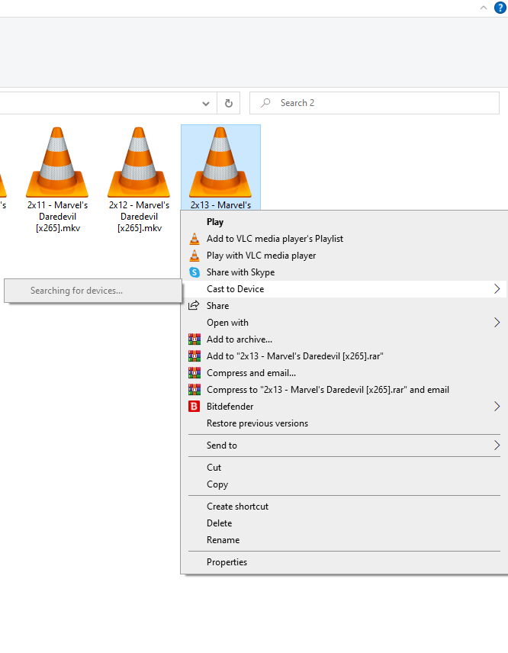This screenshot has width=508, height=653.
Task: Select Rename in the context menu
Action: click(344, 540)
